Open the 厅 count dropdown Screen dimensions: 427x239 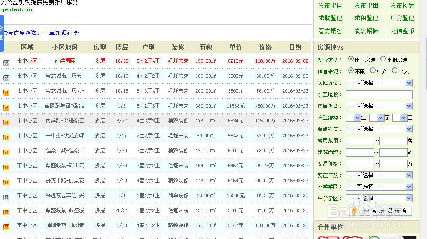pyautogui.click(x=376, y=117)
